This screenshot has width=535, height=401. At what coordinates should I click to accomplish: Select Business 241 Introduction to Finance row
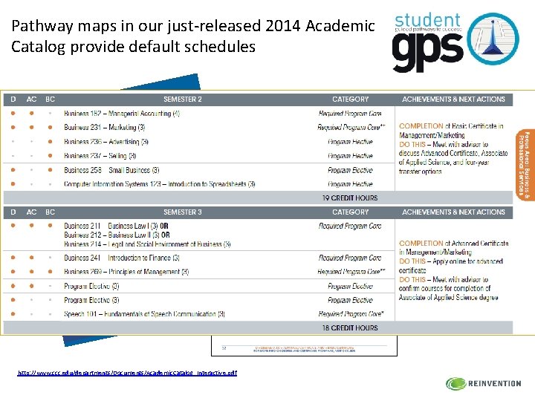click(199, 258)
